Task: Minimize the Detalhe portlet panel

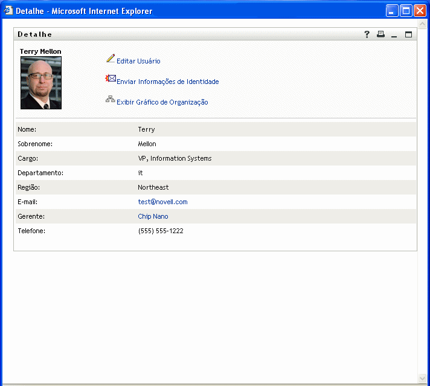Action: (x=394, y=36)
